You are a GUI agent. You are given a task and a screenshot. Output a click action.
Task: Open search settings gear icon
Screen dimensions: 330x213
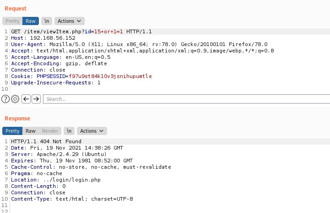click(x=15, y=99)
